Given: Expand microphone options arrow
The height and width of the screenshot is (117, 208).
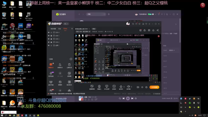Looking at the screenshot, I should 124,87.
